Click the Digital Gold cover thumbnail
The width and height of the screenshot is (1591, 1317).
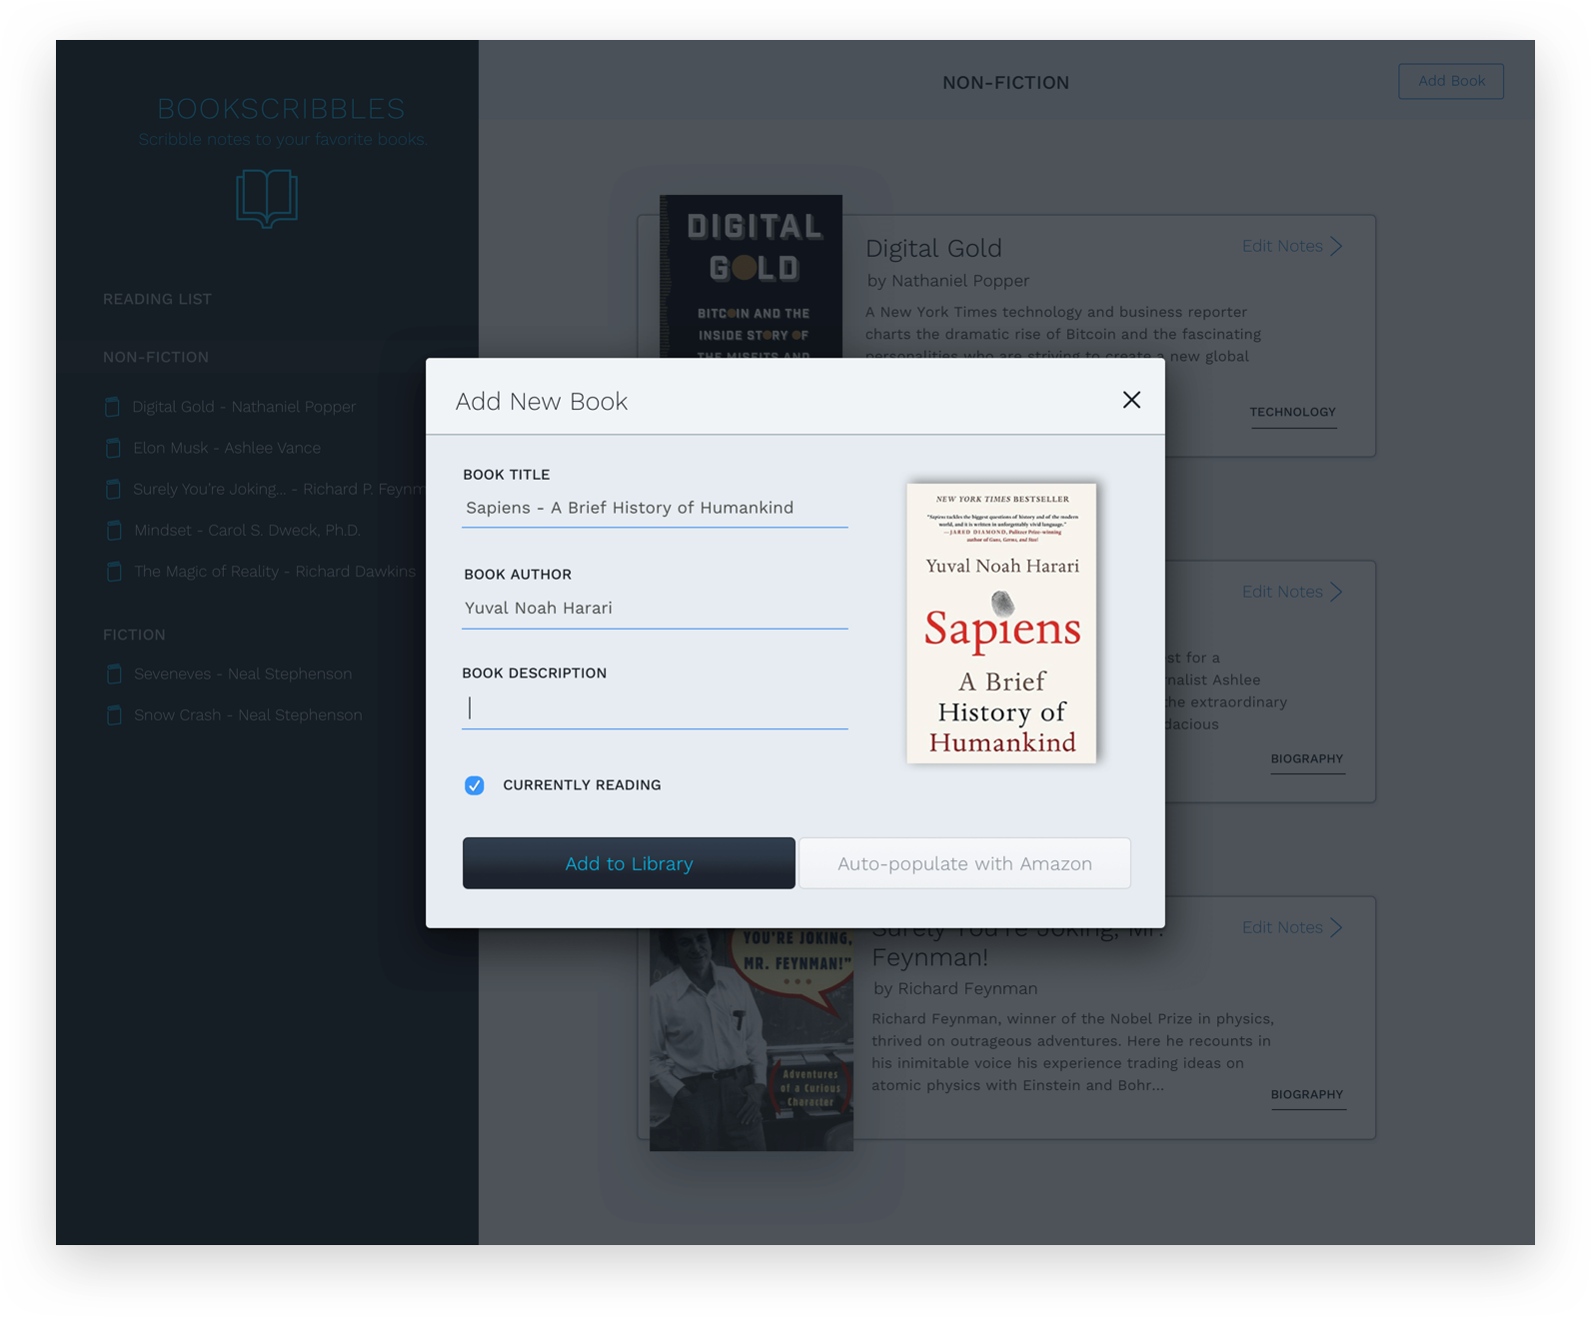[x=752, y=277]
